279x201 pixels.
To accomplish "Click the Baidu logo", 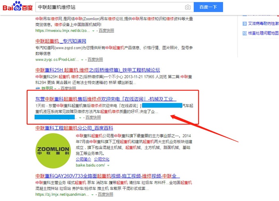I will click(x=18, y=7).
